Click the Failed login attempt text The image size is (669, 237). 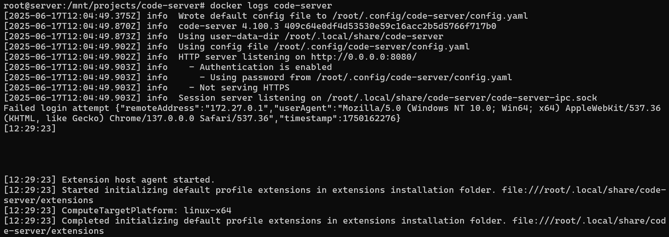57,108
